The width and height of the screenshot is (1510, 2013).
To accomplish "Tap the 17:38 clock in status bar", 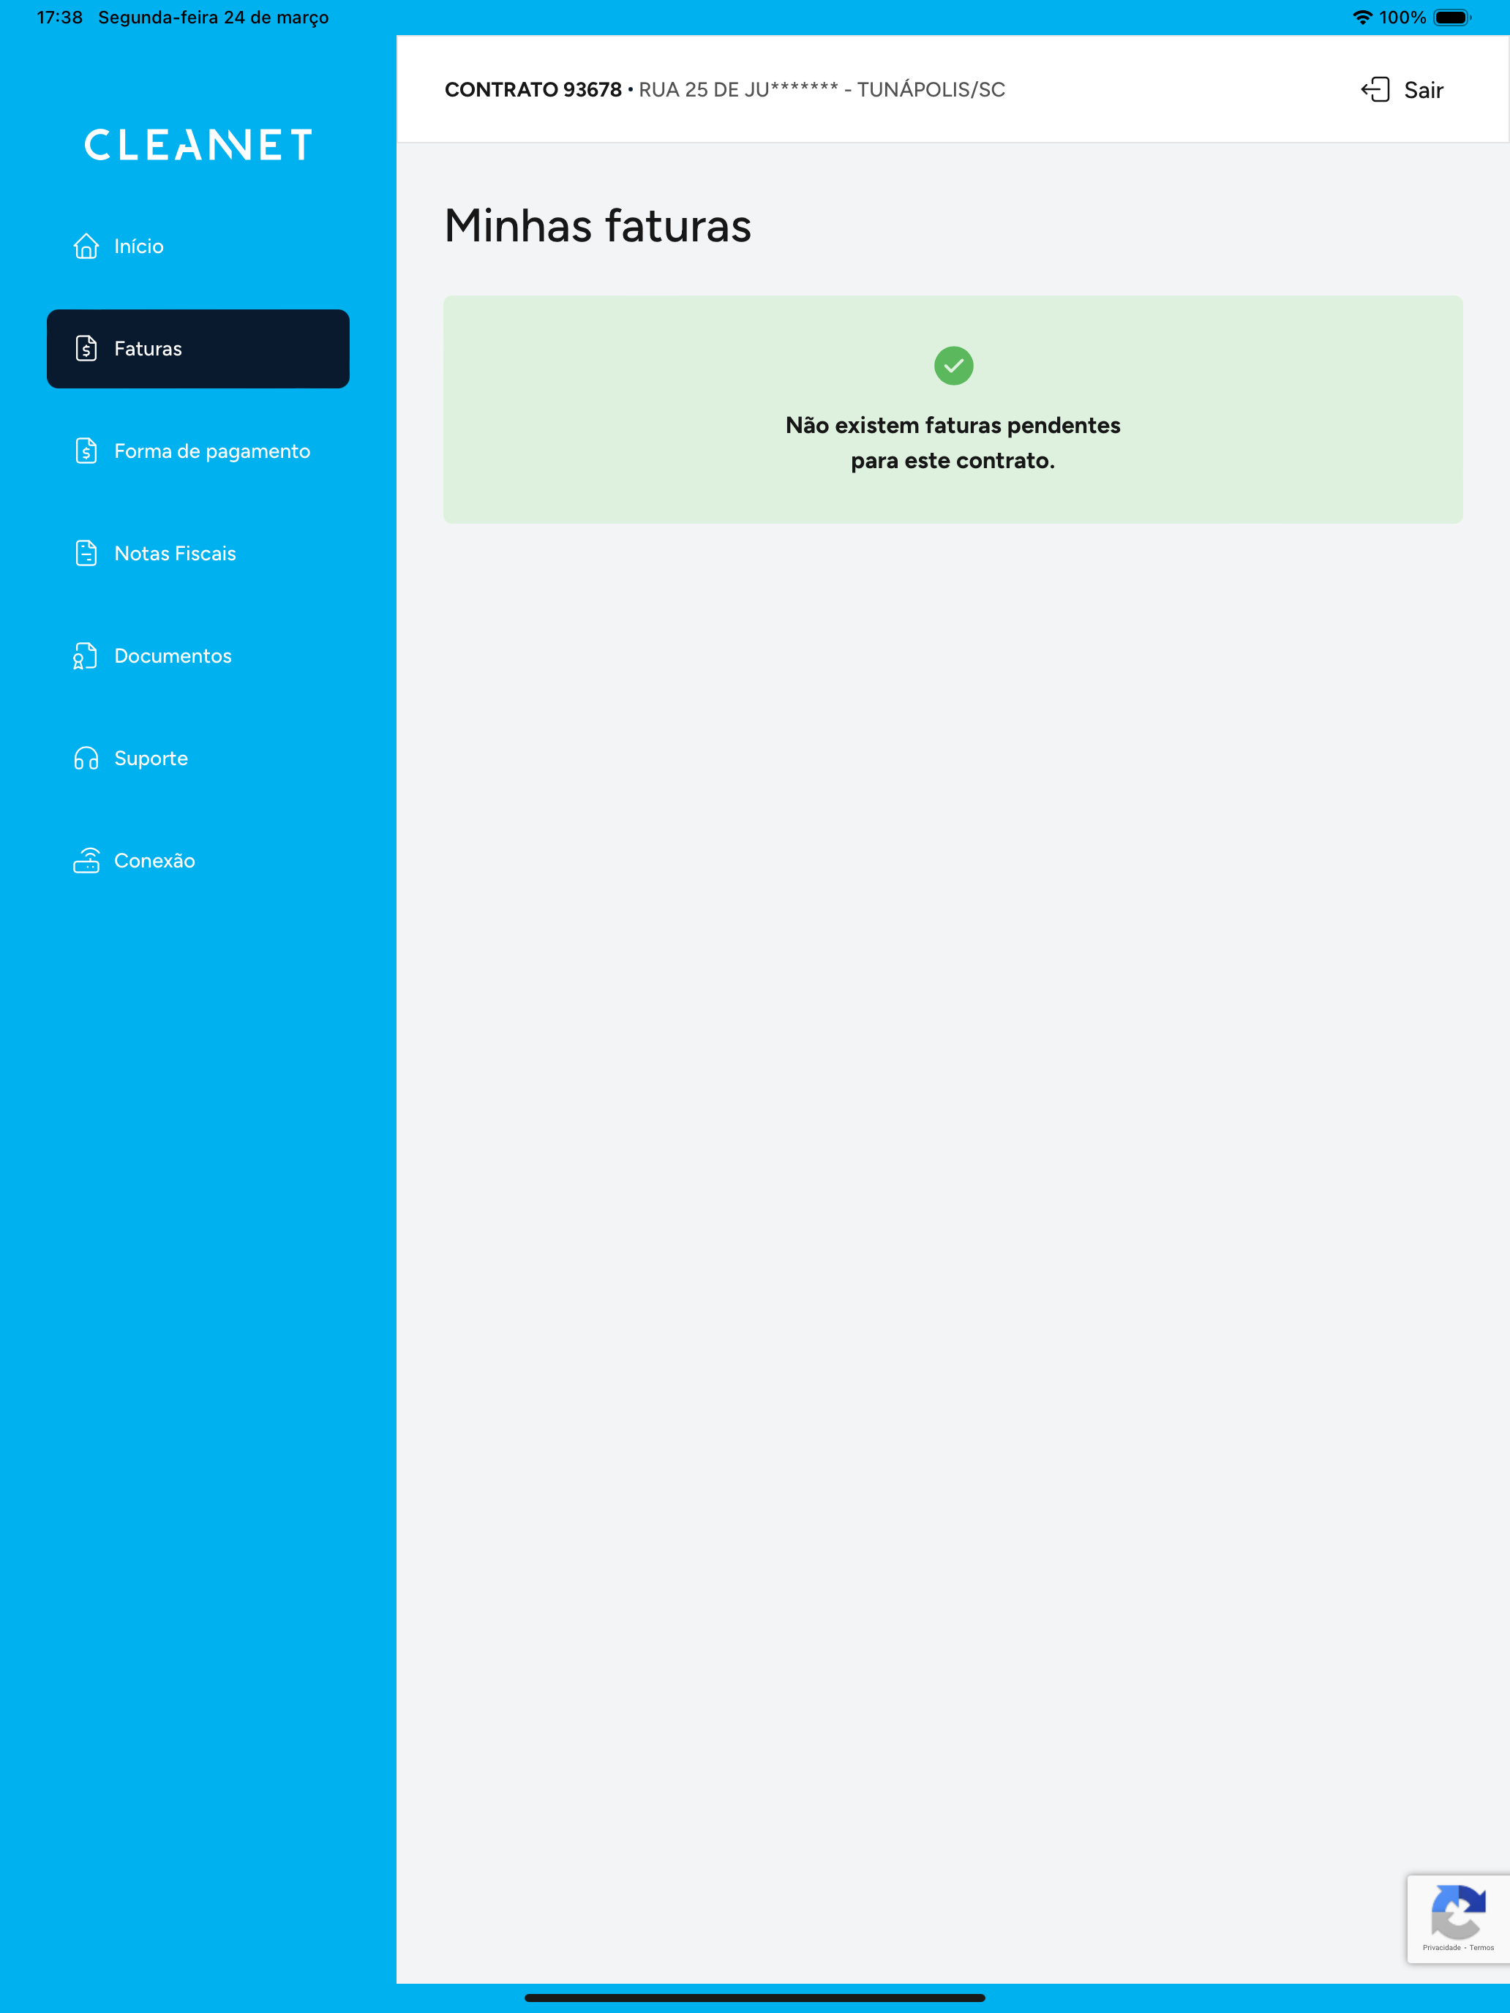I will point(59,18).
